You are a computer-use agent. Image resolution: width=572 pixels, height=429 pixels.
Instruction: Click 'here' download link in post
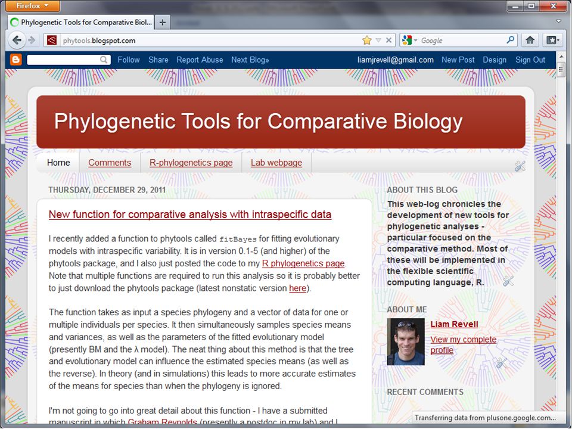click(x=298, y=288)
